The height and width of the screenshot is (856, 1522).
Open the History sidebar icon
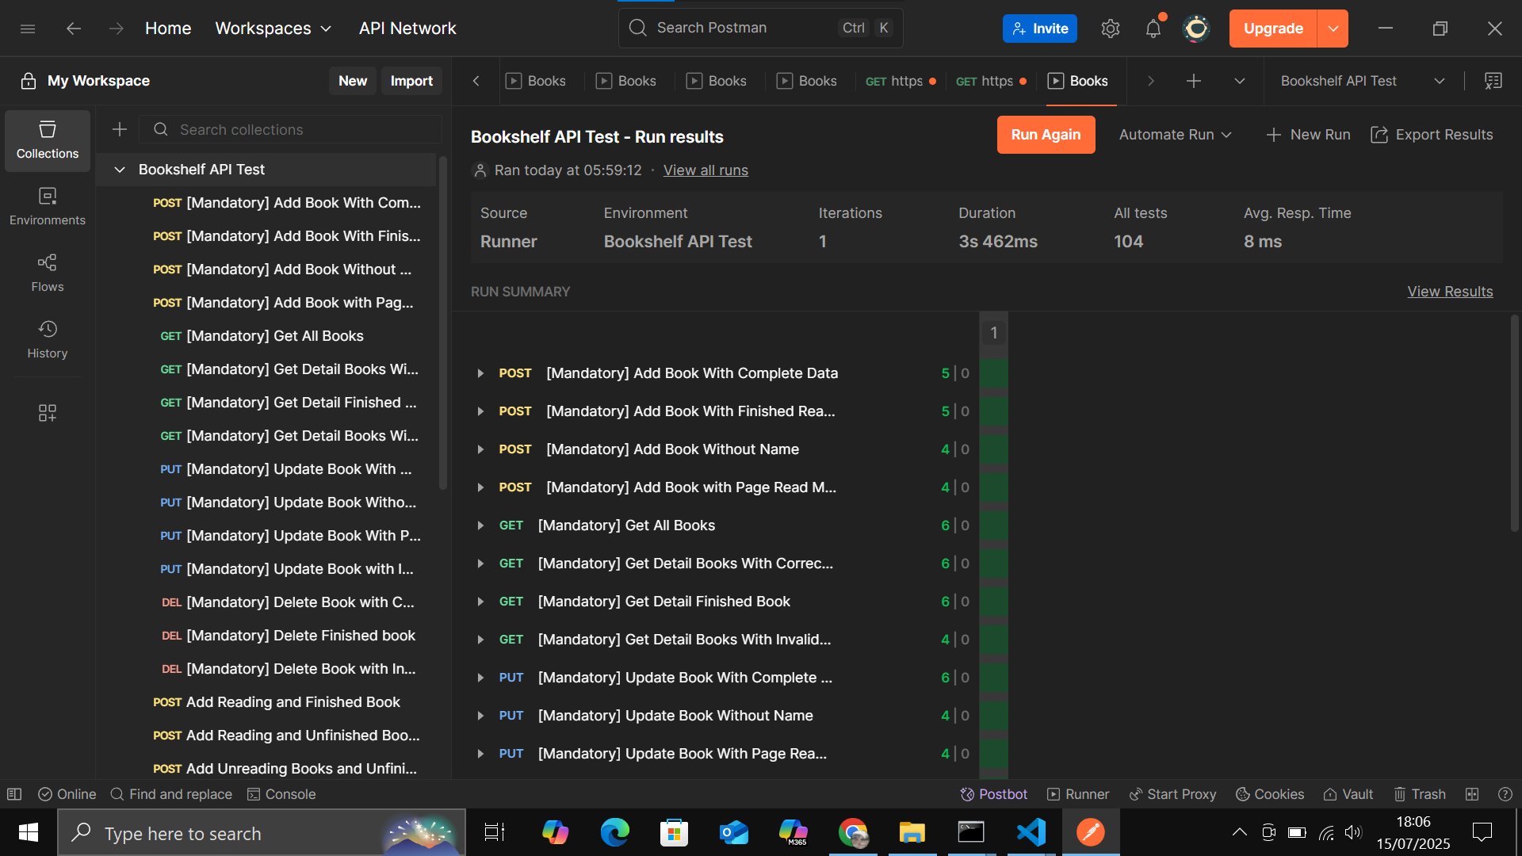tap(48, 340)
